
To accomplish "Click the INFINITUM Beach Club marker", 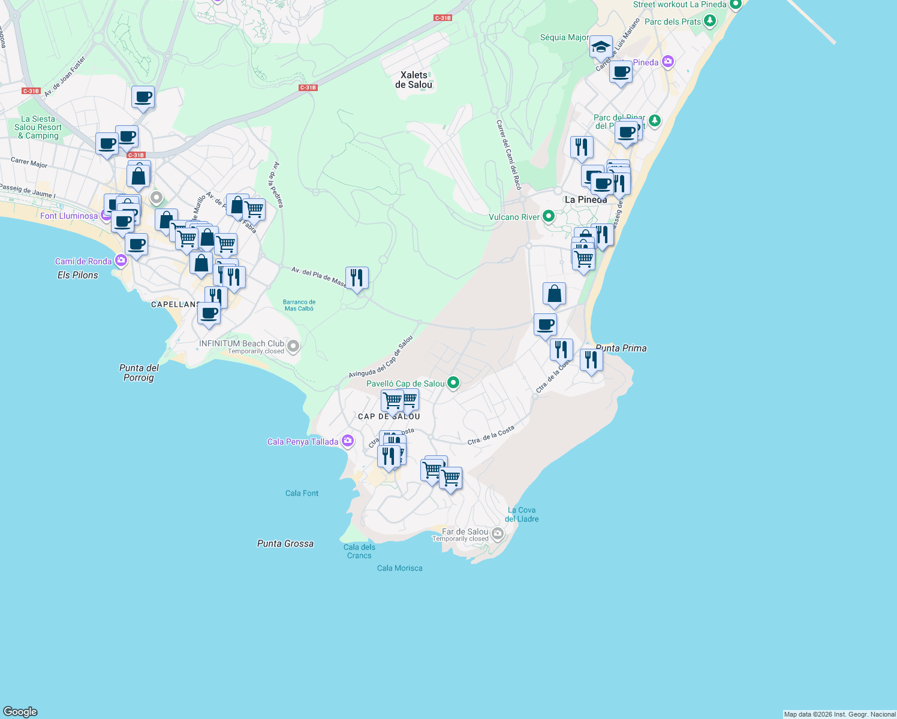I will [x=293, y=346].
